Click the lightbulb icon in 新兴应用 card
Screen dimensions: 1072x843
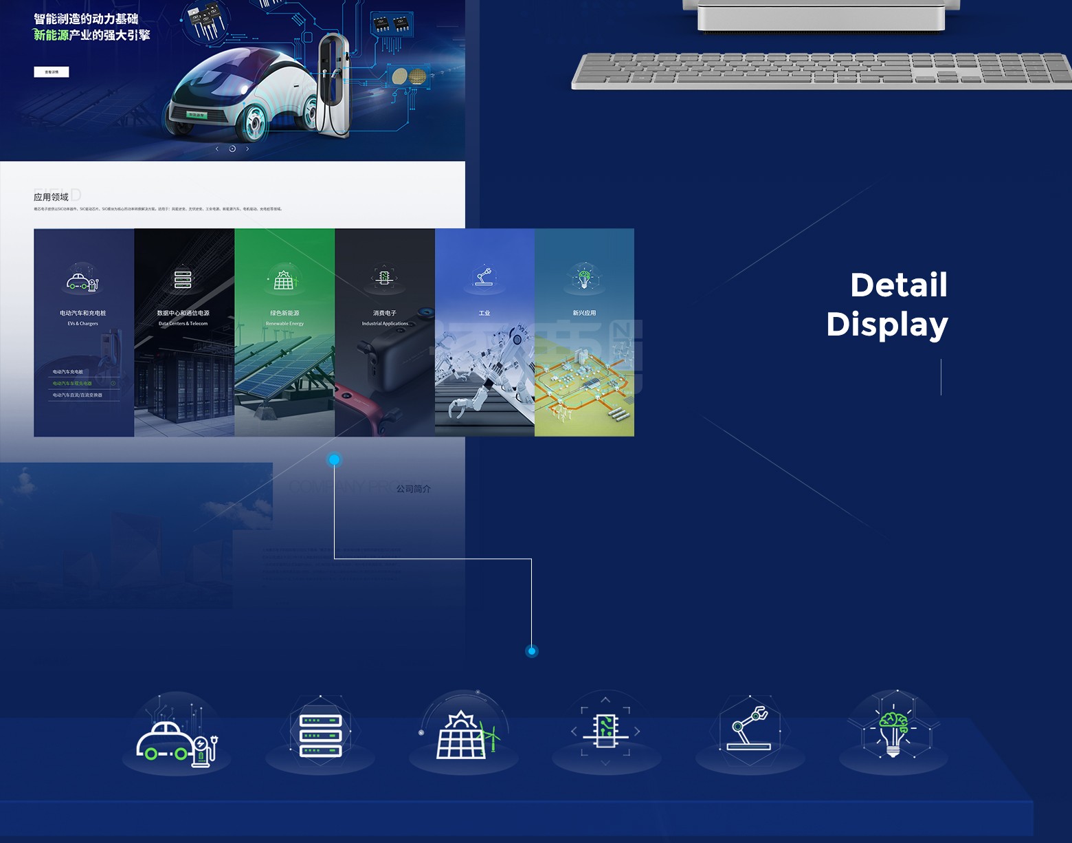coord(585,278)
